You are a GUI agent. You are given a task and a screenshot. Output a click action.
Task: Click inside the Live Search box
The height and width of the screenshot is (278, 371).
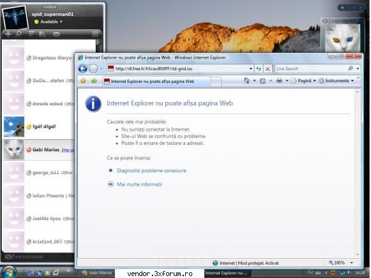311,69
